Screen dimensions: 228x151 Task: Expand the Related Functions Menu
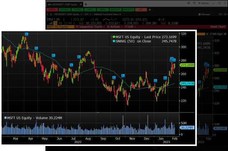pos(107,14)
